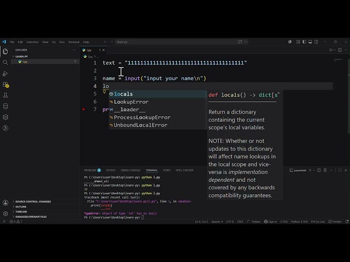Maximize the terminal panel size
Screen dimensions: 350x262
(340, 170)
